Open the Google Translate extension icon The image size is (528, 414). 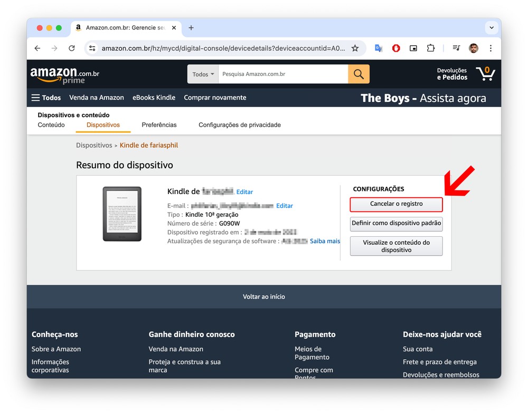point(379,48)
